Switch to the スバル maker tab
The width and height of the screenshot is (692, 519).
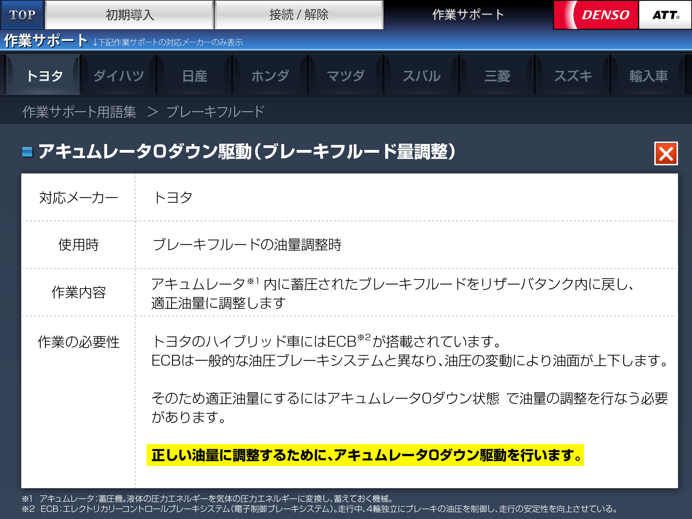click(x=422, y=76)
